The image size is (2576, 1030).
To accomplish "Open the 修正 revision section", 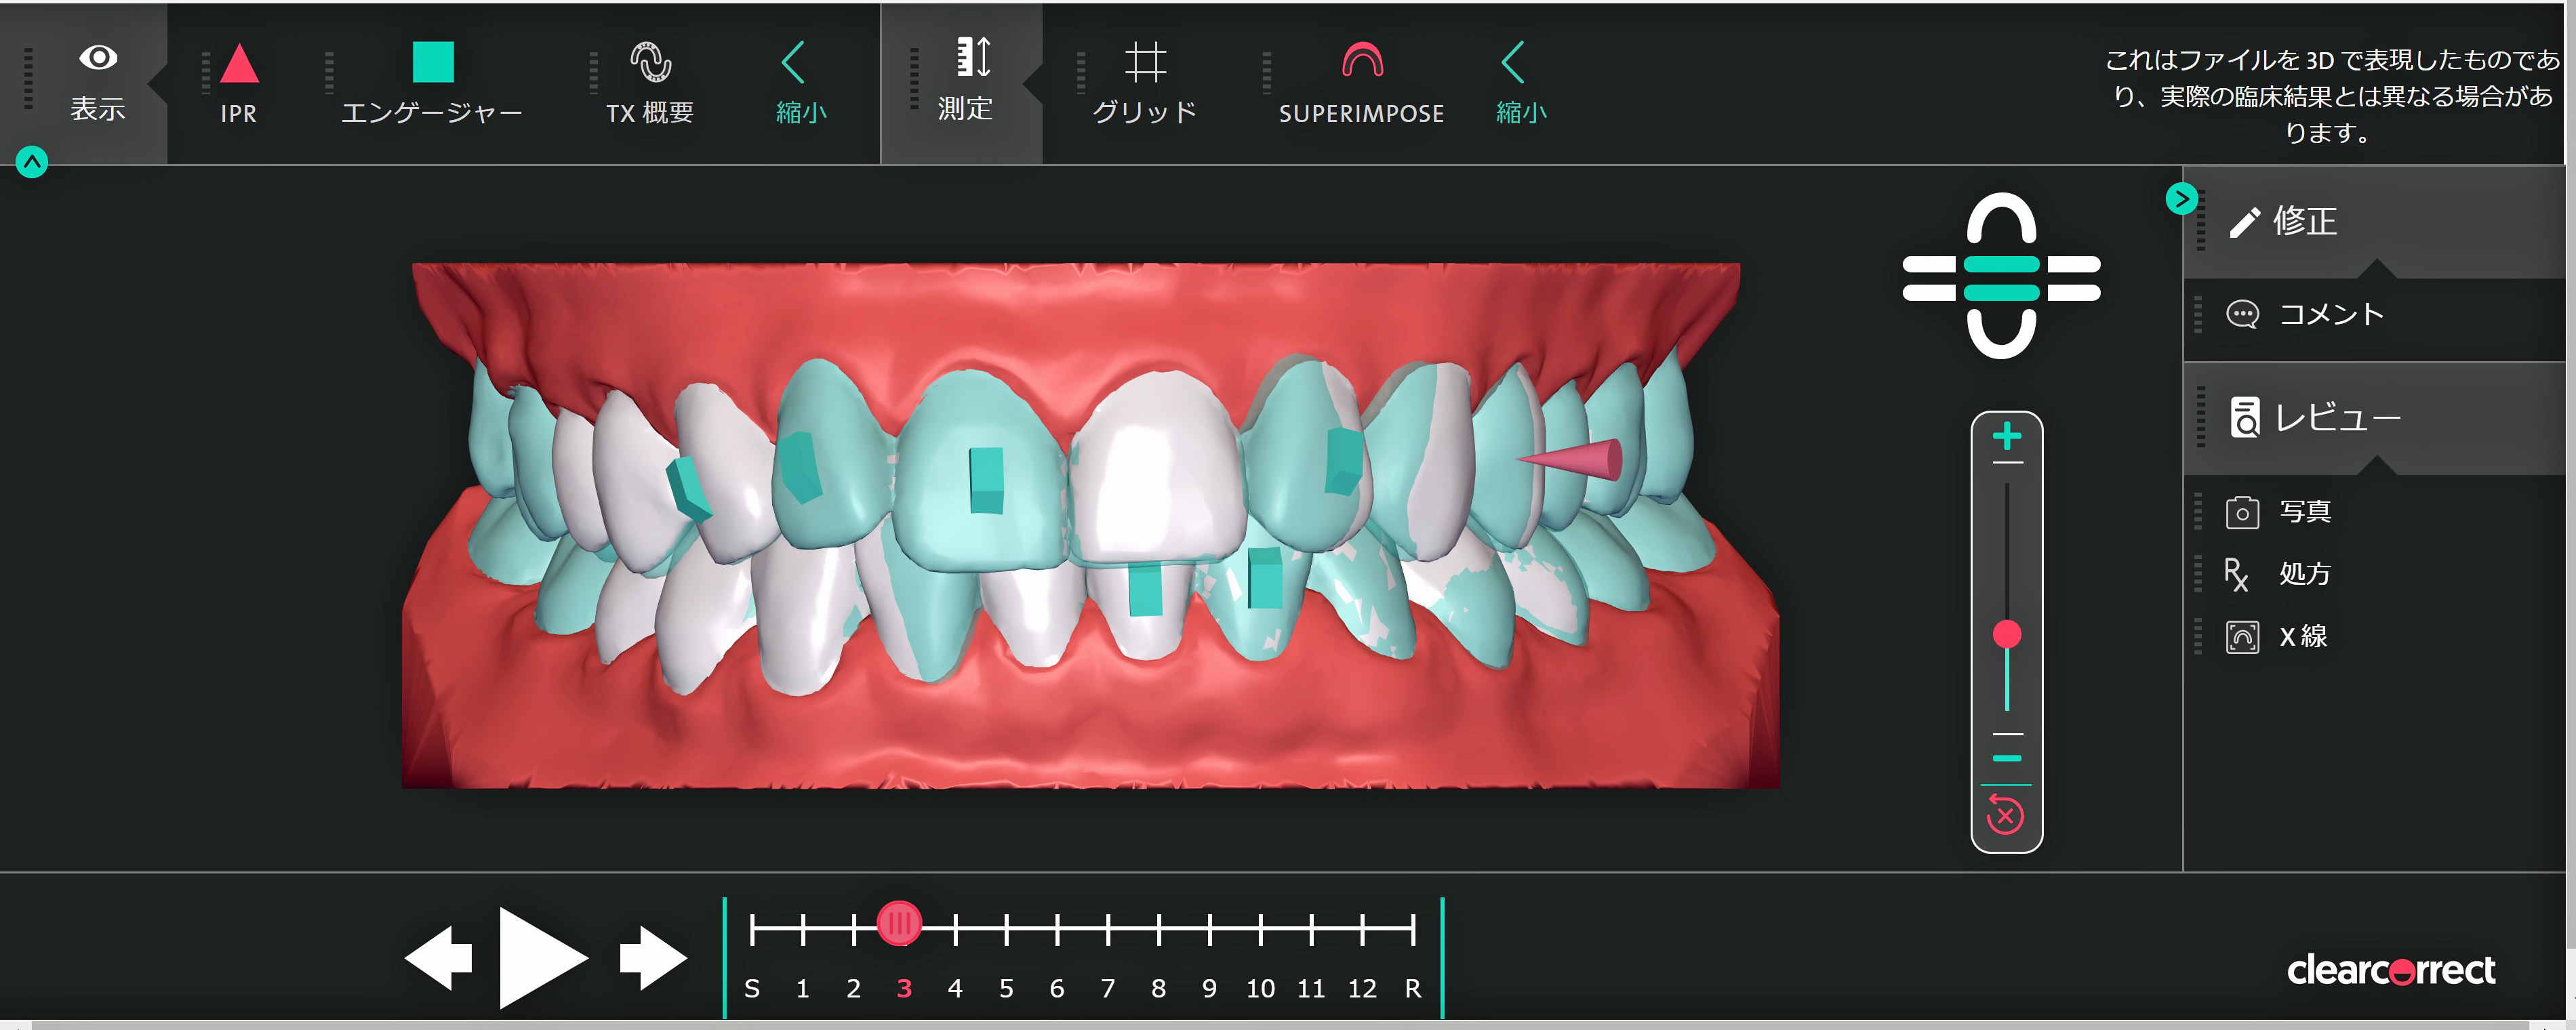I will pos(2374,222).
